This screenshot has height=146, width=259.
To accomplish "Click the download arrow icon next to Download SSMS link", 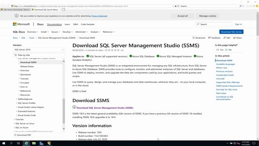I will [74, 107].
